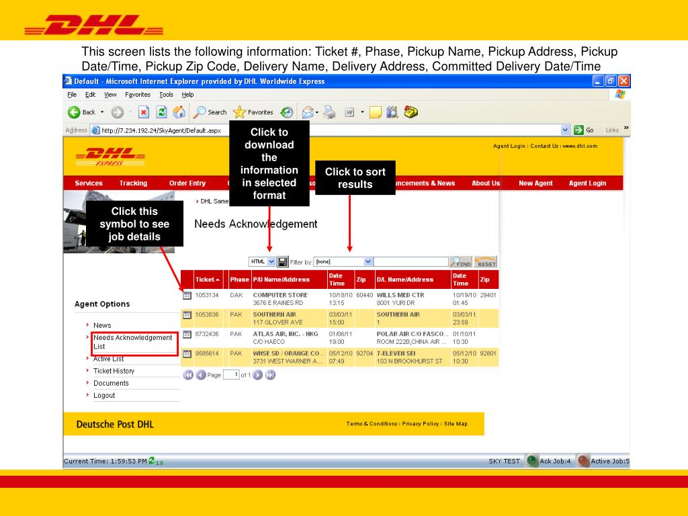Click the Stop loading icon
This screenshot has height=516, width=688.
click(144, 112)
